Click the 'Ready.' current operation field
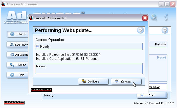Screen dimensions: 177x108 [x=89, y=46]
